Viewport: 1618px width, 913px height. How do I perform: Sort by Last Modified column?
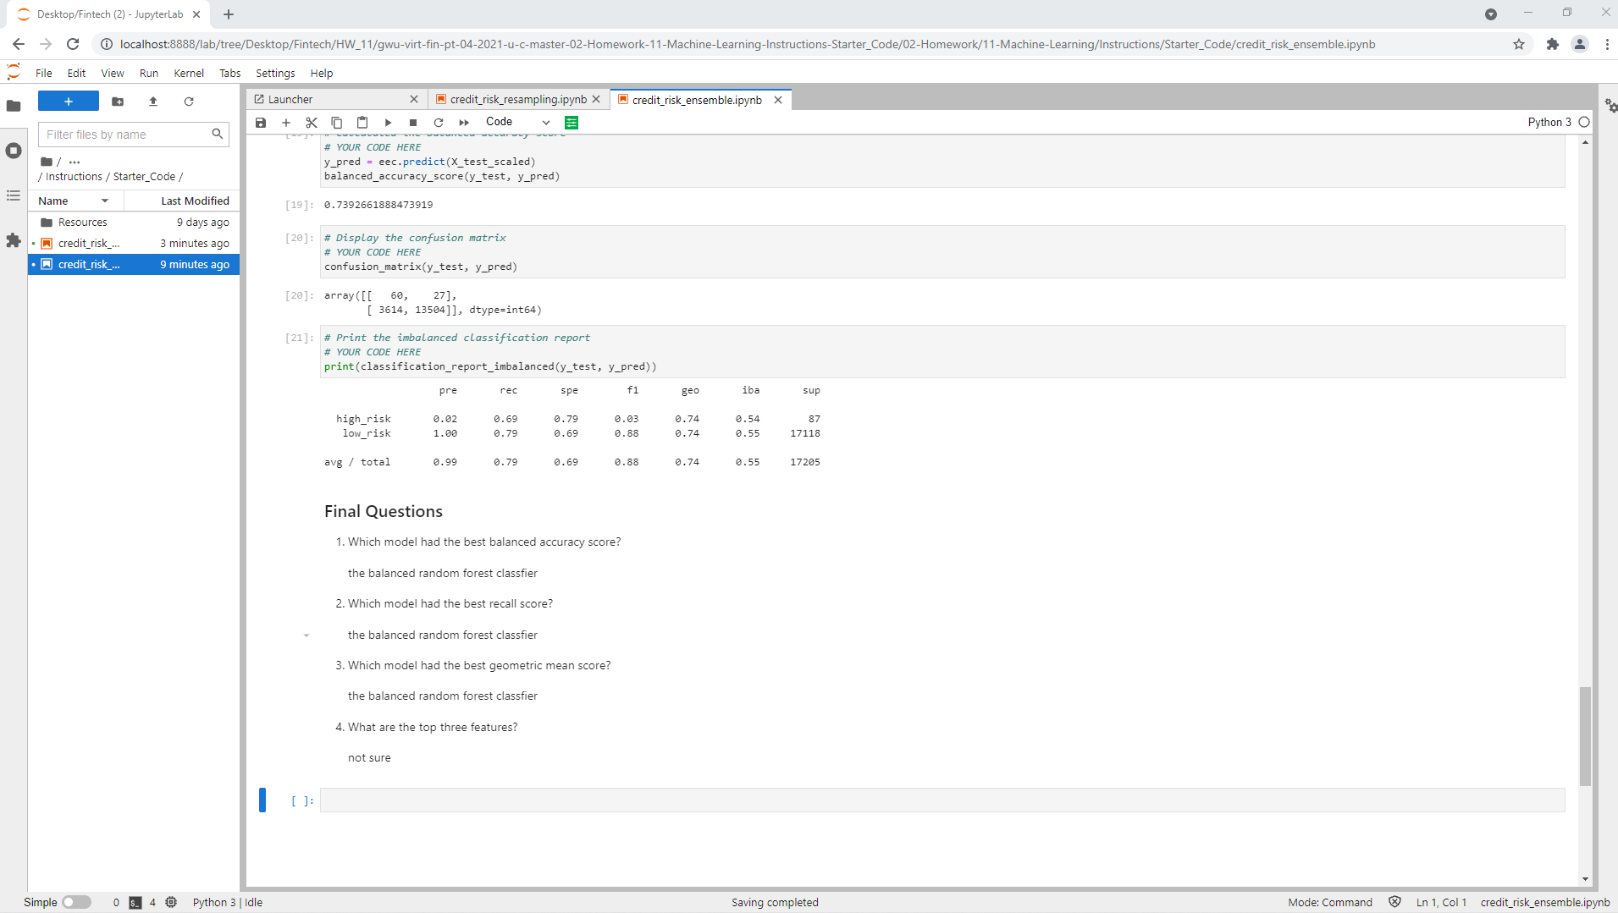click(x=182, y=201)
